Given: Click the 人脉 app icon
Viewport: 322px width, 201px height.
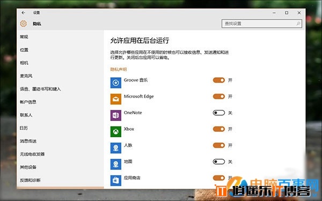Looking at the screenshot, I should (x=116, y=148).
